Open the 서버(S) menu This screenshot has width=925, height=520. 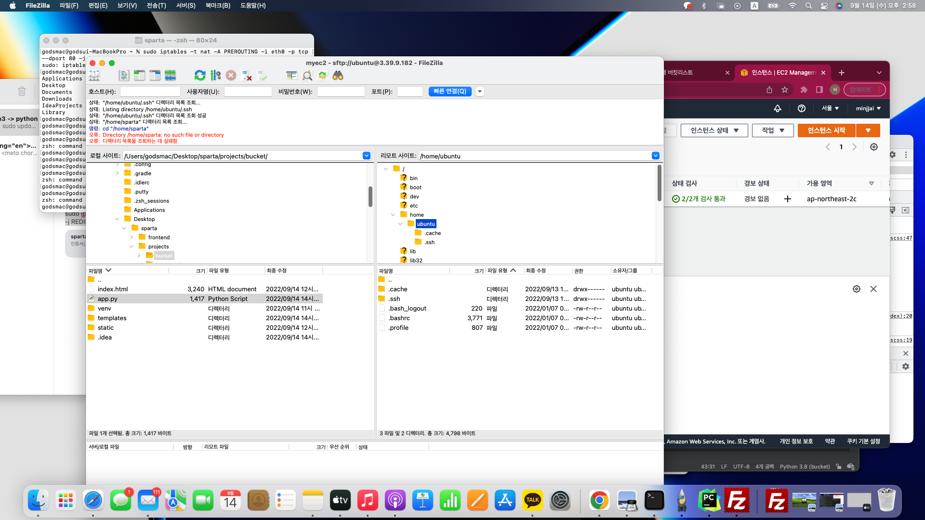coord(185,6)
